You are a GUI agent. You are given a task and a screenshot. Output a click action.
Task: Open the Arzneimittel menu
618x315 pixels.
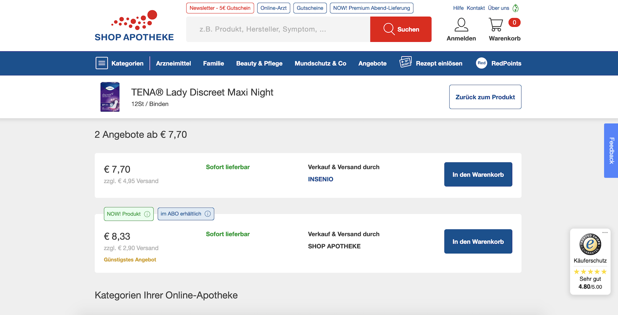[x=173, y=63]
